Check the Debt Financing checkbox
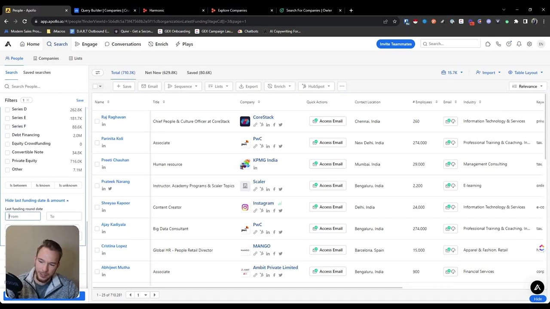The height and width of the screenshot is (309, 550). 7,135
